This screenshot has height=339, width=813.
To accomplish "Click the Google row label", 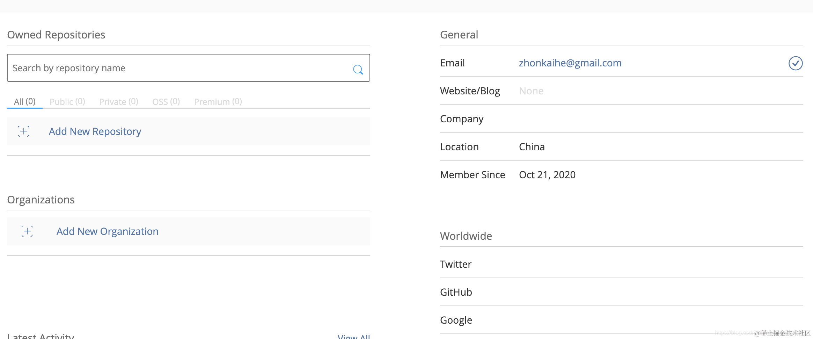I will pos(456,320).
